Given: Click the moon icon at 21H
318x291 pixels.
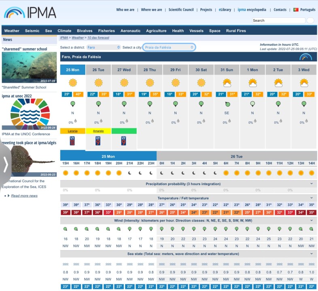Looking at the screenshot, I should (x=129, y=173).
